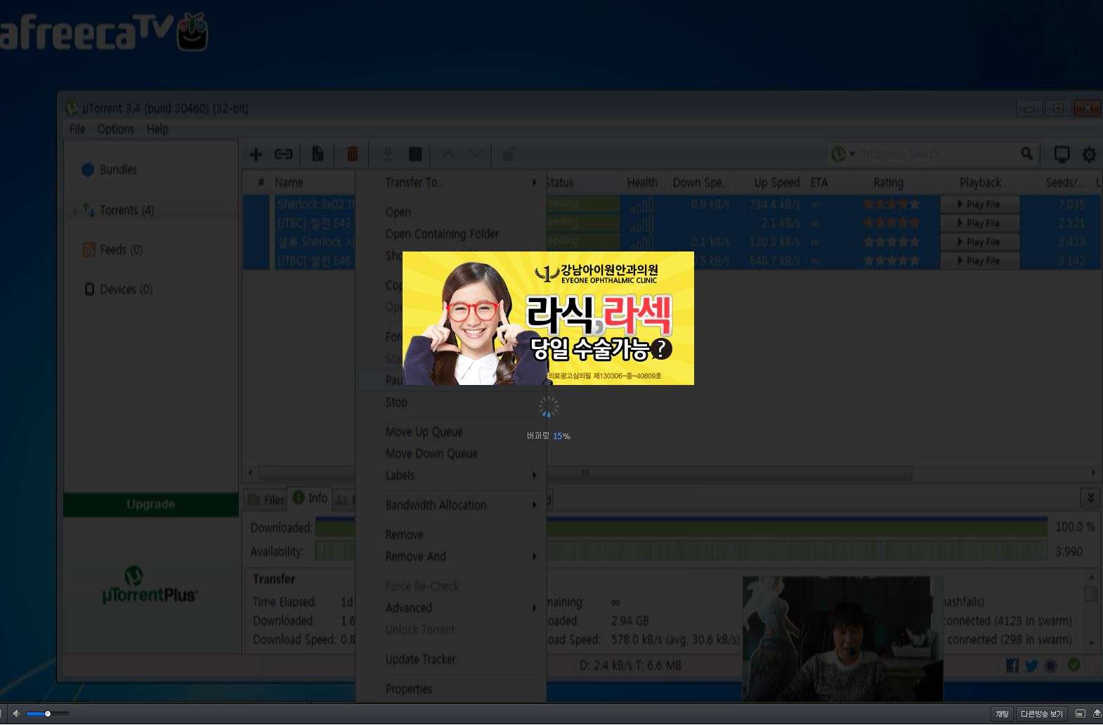Click Play File for 7.035 seeds row
The height and width of the screenshot is (725, 1103).
[x=979, y=204]
